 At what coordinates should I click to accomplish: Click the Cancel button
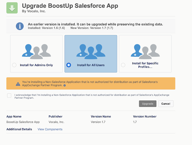coord(166,104)
